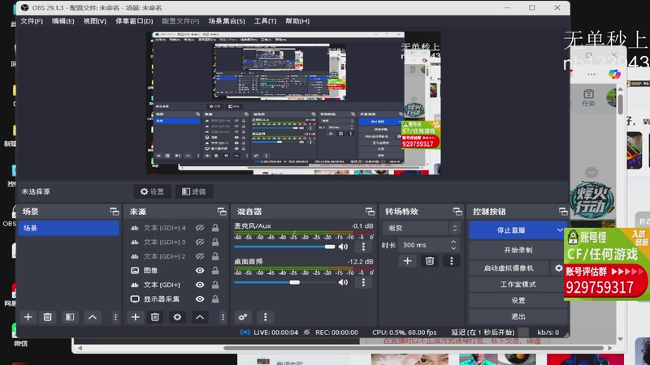Open virtual camera settings gear
650x365 pixels.
[x=558, y=268]
